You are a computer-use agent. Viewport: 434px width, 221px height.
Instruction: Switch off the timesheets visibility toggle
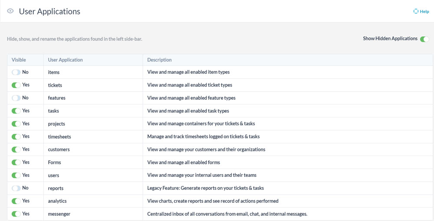pyautogui.click(x=16, y=136)
